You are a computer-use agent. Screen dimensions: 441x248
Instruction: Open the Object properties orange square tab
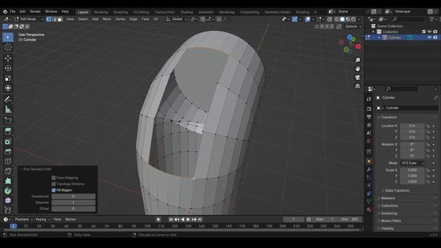pos(369,161)
